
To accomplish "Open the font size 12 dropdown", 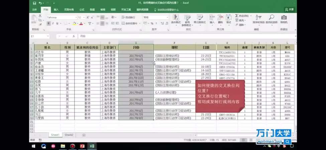I will [84, 17].
